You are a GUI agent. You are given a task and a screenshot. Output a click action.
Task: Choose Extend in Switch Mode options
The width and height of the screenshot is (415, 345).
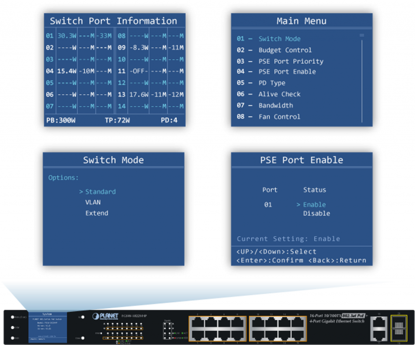pos(96,213)
